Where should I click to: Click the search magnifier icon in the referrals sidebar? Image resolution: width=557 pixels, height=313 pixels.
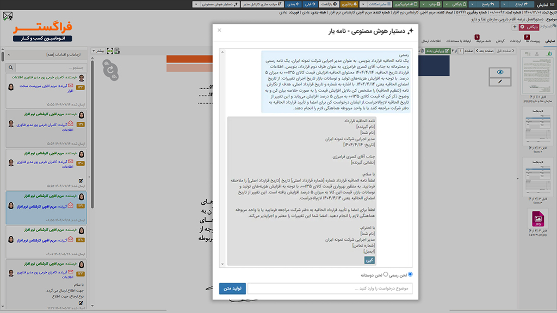pos(11,67)
